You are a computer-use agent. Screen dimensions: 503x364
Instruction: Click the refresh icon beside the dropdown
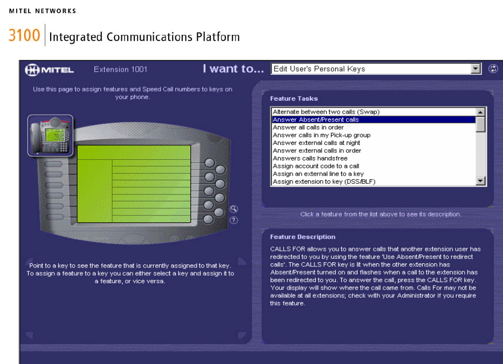tap(493, 68)
